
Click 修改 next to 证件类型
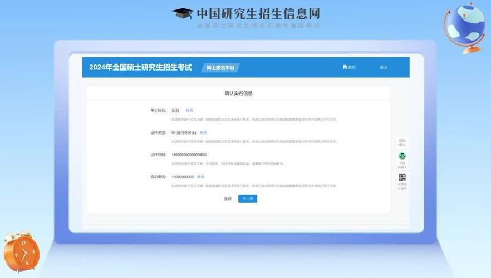point(203,132)
